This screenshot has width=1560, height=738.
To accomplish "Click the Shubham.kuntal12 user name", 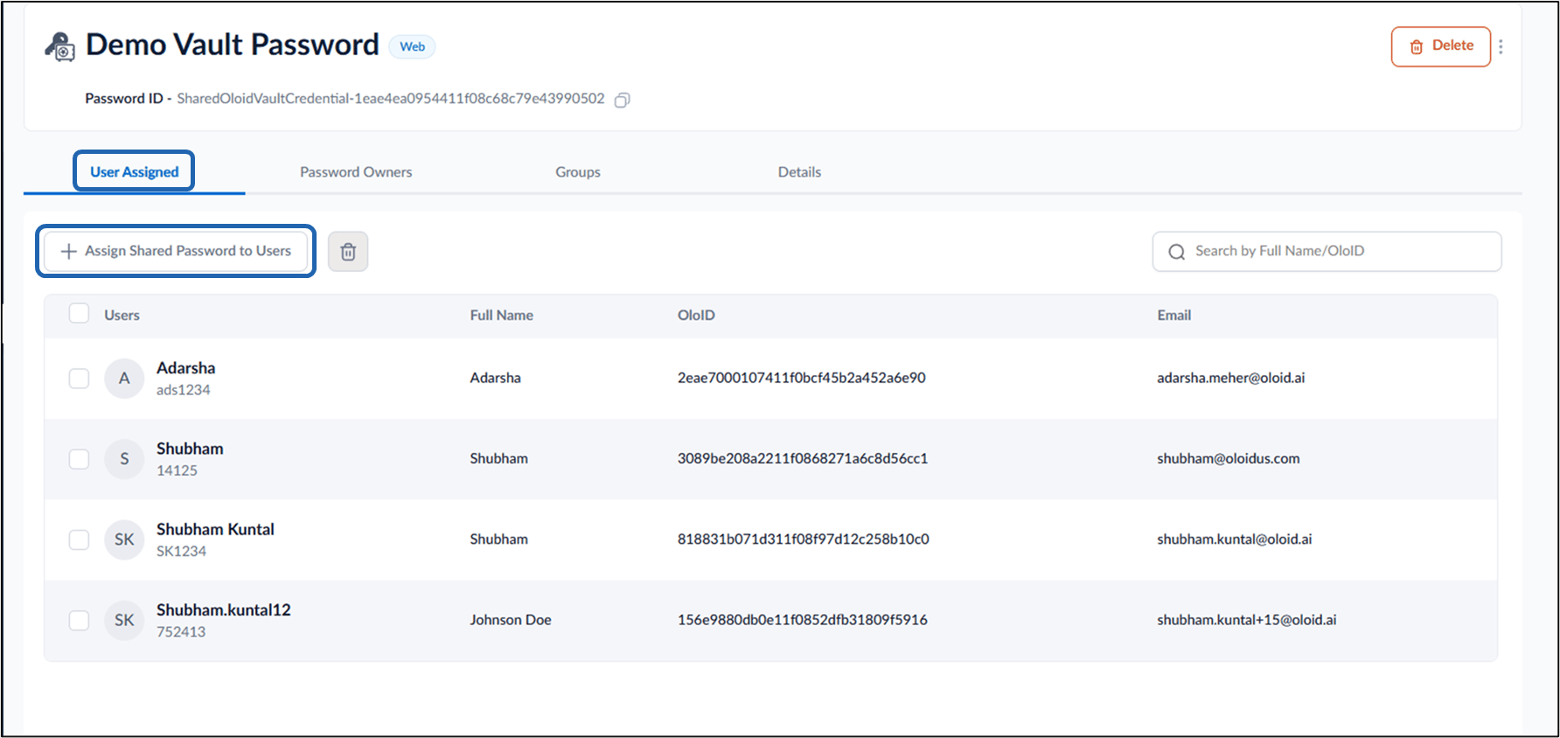I will coord(223,609).
